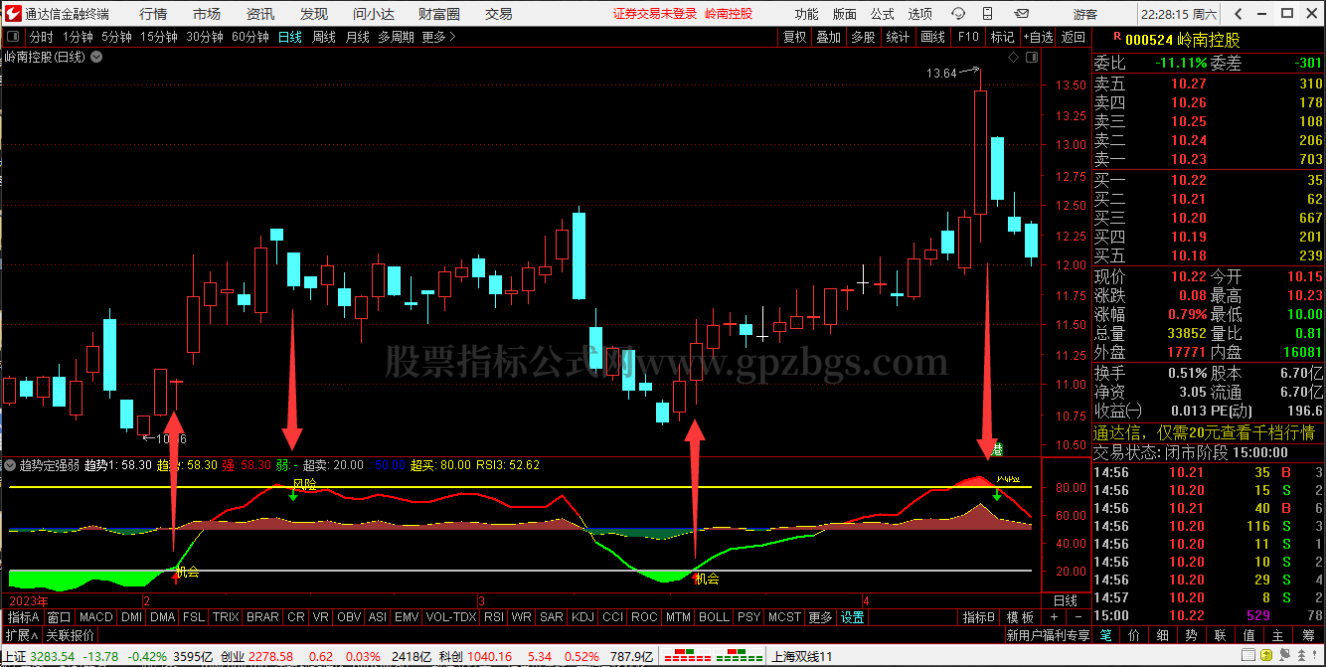Switch to 30分钟 period
Image resolution: width=1326 pixels, height=667 pixels.
205,37
